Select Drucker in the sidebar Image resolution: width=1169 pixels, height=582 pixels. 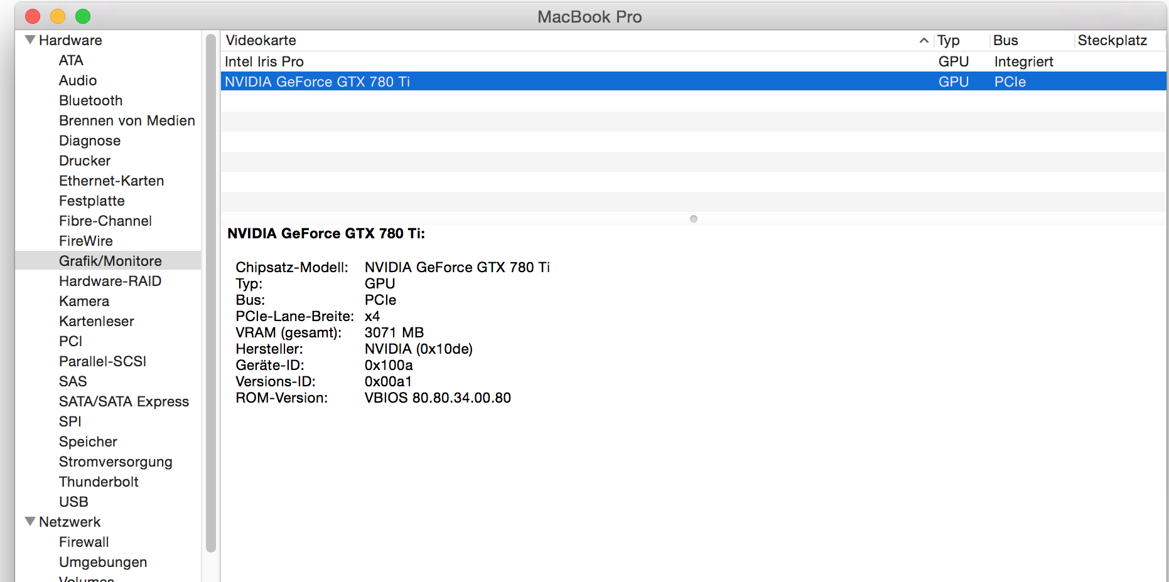85,161
